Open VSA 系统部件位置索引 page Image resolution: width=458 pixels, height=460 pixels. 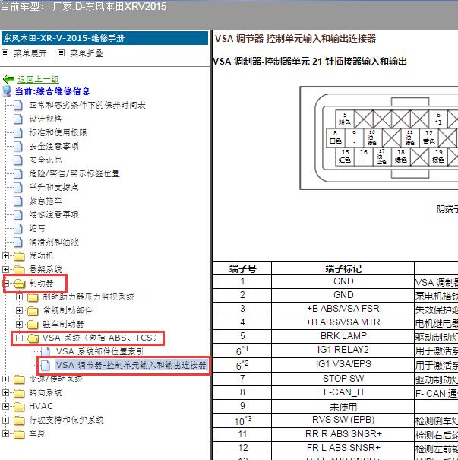point(99,351)
